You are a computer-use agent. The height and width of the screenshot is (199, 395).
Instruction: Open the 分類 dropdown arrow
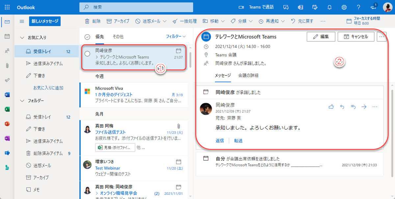point(251,21)
